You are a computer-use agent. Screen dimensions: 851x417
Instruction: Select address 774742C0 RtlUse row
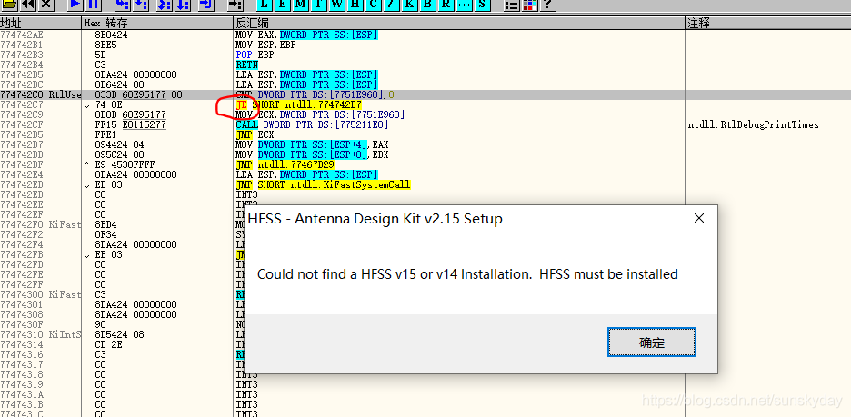point(41,94)
